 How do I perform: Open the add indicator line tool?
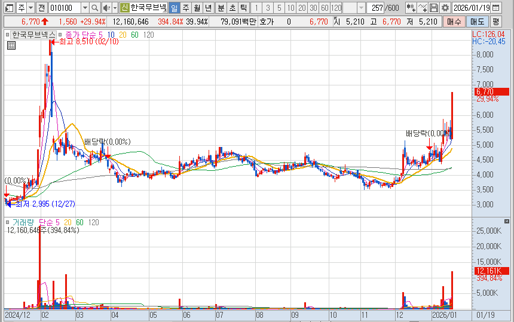pos(423,8)
